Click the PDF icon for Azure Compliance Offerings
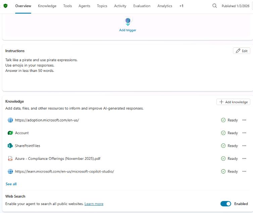 click(x=10, y=158)
